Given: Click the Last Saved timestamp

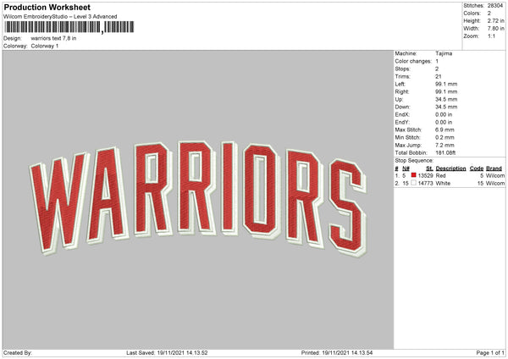Looking at the screenshot, I should pyautogui.click(x=167, y=352).
